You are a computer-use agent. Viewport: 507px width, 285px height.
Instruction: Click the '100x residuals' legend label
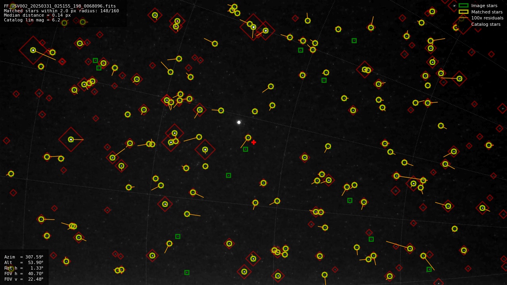click(487, 18)
